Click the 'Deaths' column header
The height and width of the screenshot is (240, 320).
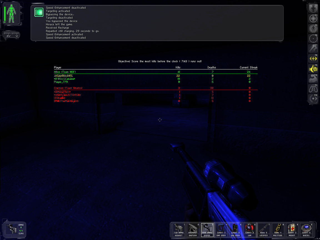212,67
